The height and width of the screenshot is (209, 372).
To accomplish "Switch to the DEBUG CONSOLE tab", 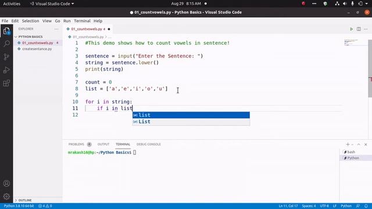I will pyautogui.click(x=149, y=145).
